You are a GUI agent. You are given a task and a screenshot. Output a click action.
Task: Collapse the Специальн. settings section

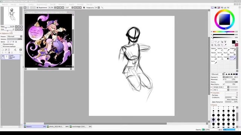211,93
